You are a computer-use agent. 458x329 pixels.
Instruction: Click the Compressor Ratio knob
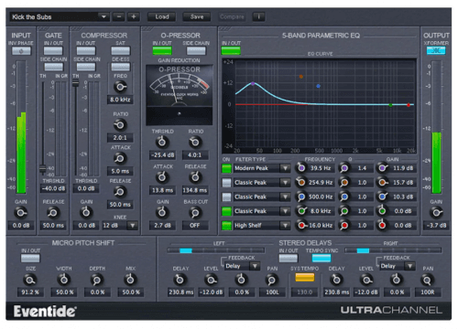(120, 125)
